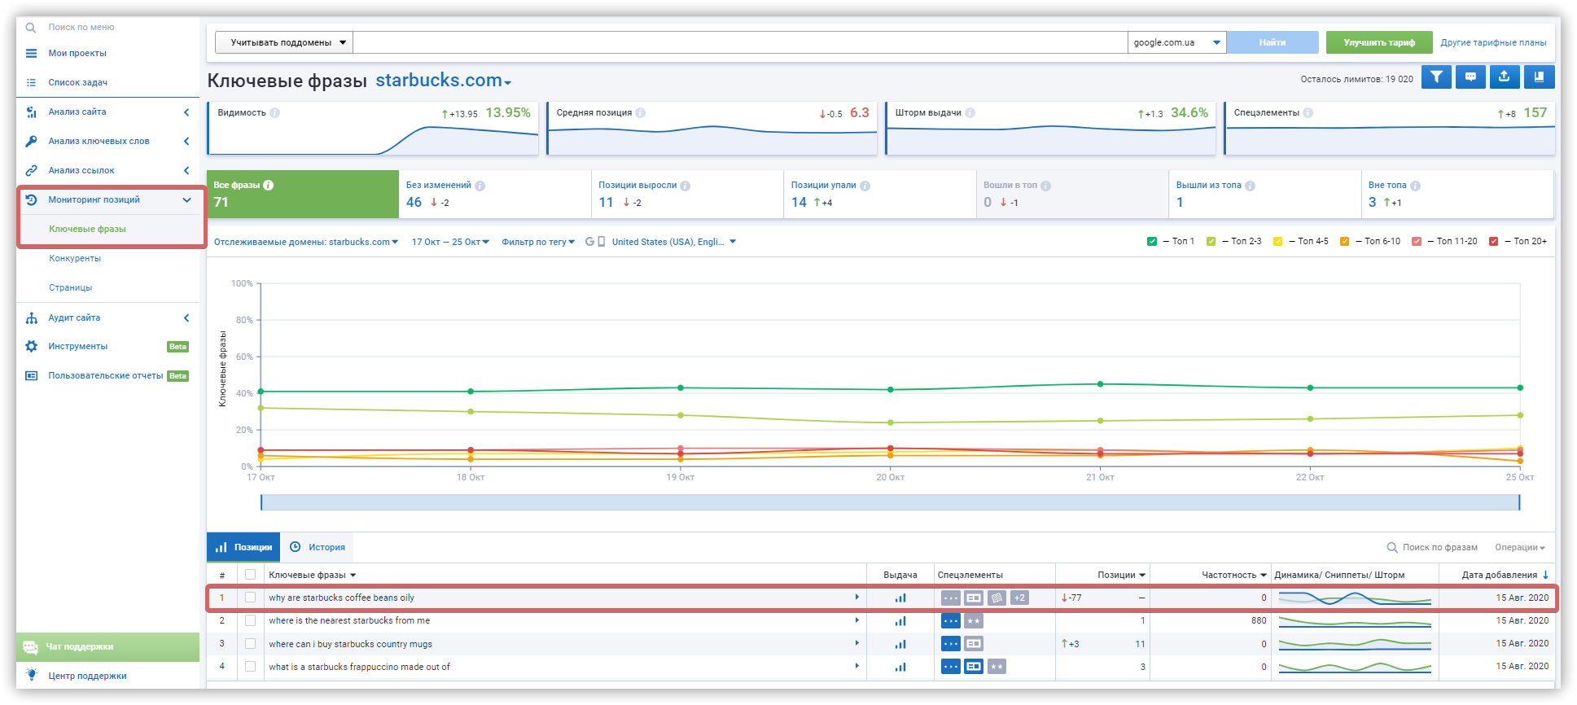1577x705 pixels.
Task: Open the 'google.com.ua' search engine dropdown
Action: [1177, 42]
